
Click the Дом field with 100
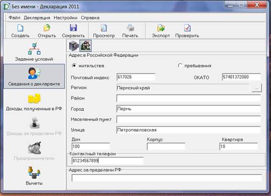[x=91, y=146]
